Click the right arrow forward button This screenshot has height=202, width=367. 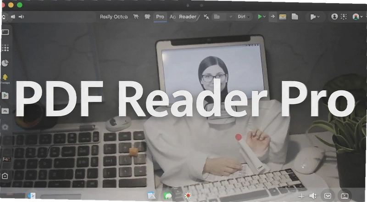pyautogui.click(x=272, y=17)
